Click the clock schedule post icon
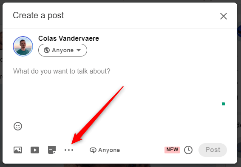 [x=188, y=150]
